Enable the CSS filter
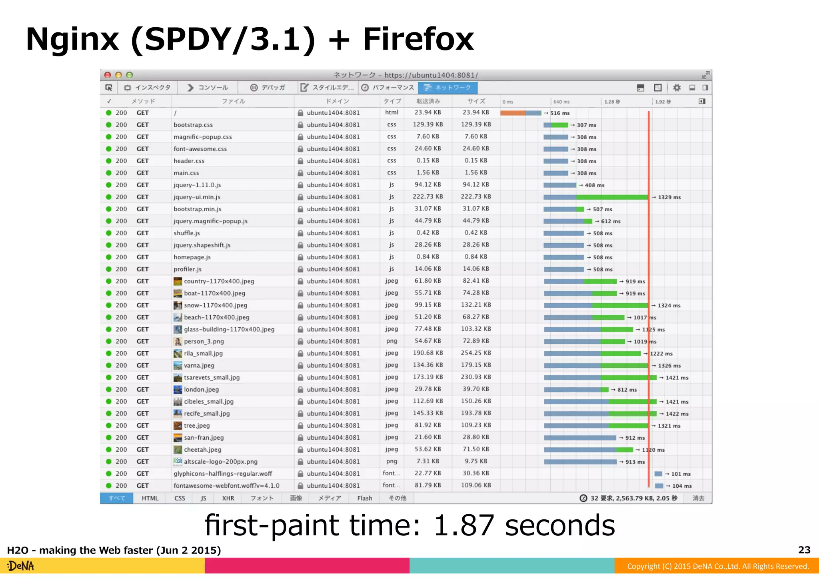Screen dimensions: 819x579 (180, 498)
